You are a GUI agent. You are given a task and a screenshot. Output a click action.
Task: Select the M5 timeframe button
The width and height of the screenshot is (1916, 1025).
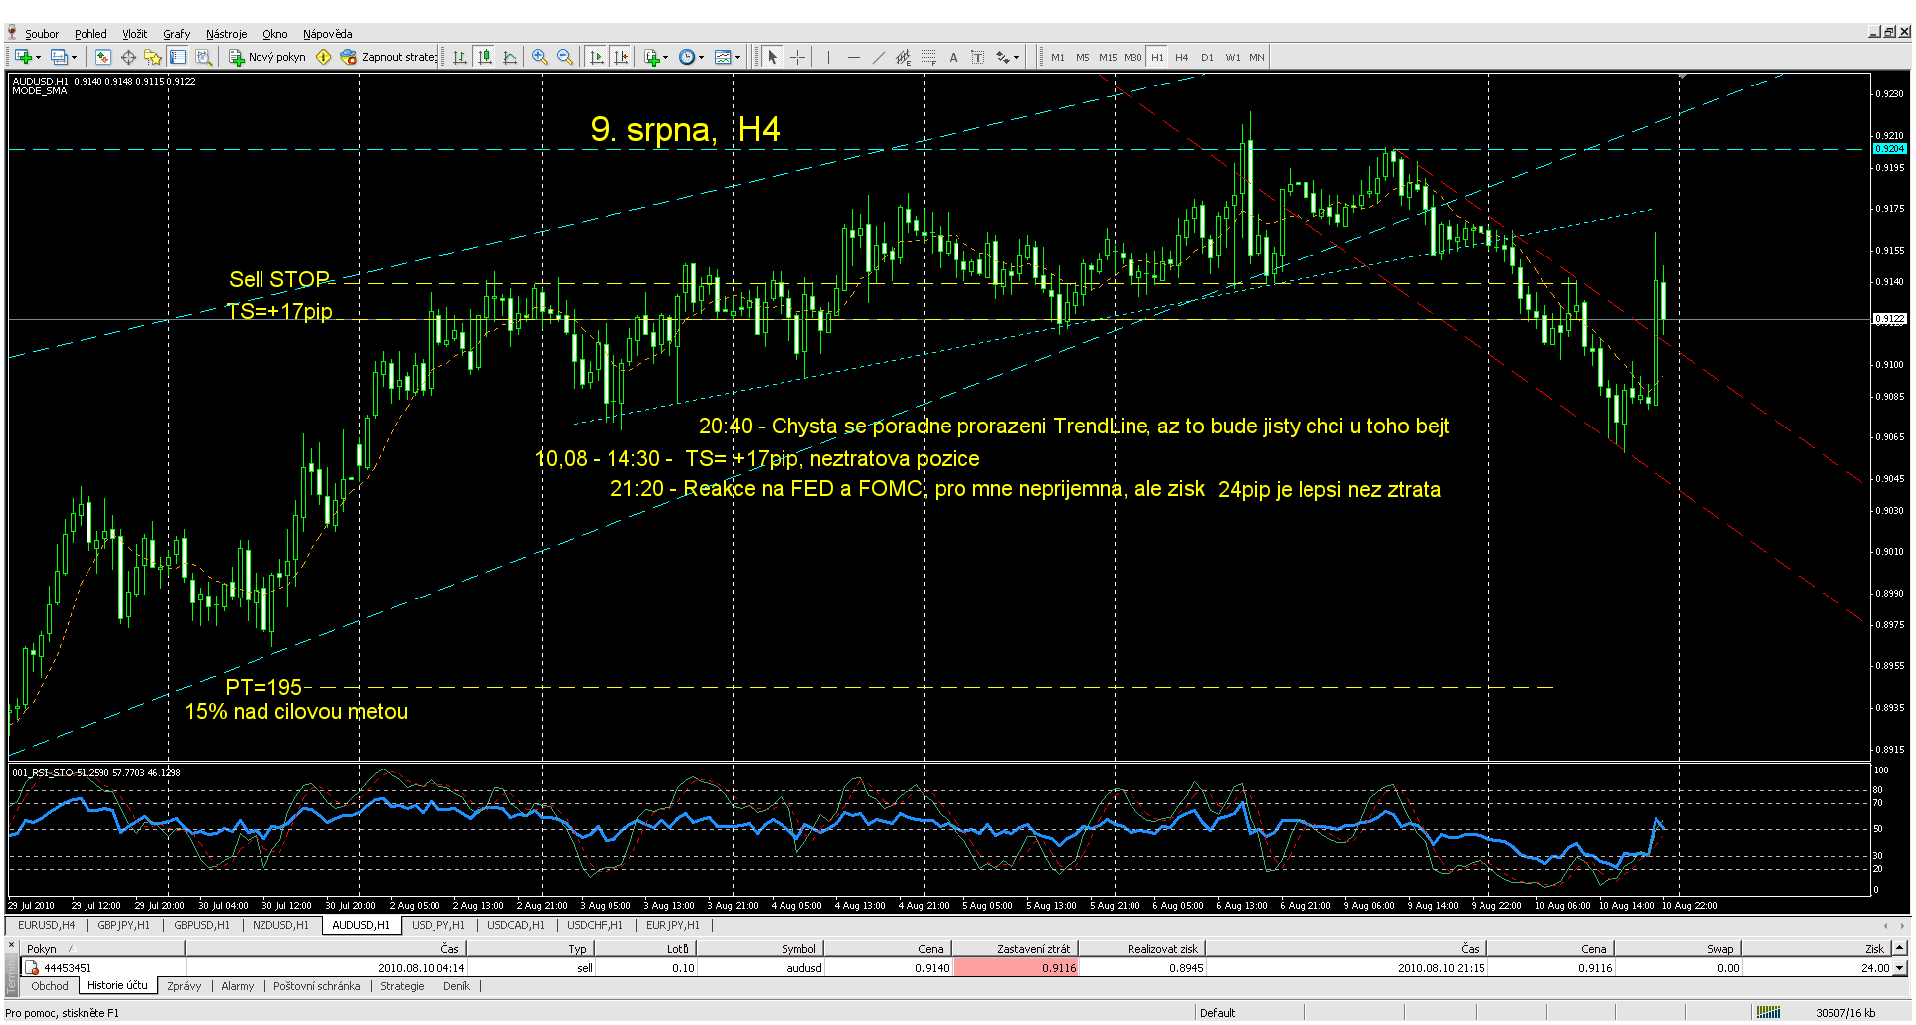point(1082,57)
